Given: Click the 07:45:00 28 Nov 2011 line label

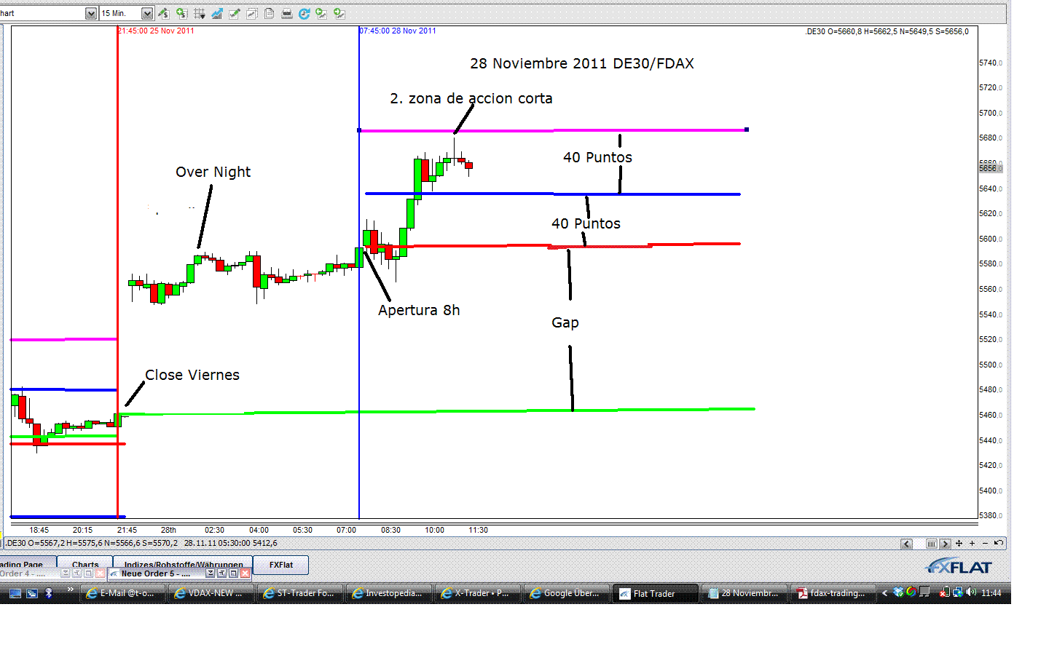Looking at the screenshot, I should coord(398,31).
